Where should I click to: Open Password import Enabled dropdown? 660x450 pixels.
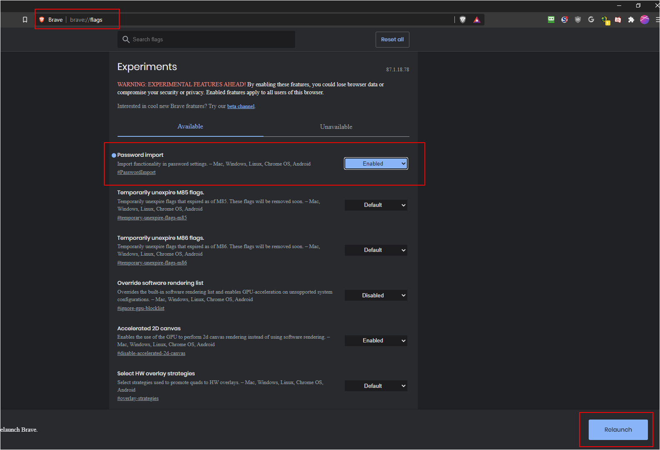click(376, 163)
